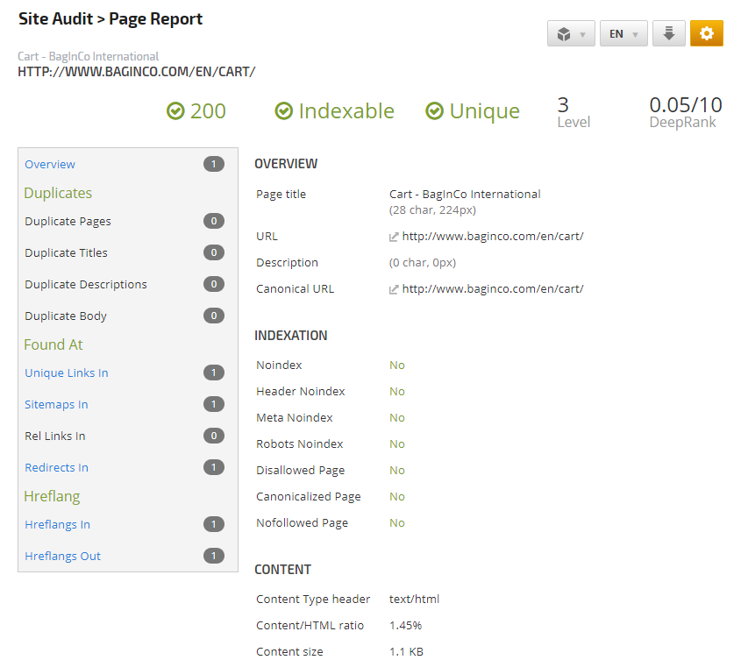Screen dimensions: 741x660
Task: Click the Unique check mark icon
Action: pyautogui.click(x=434, y=111)
